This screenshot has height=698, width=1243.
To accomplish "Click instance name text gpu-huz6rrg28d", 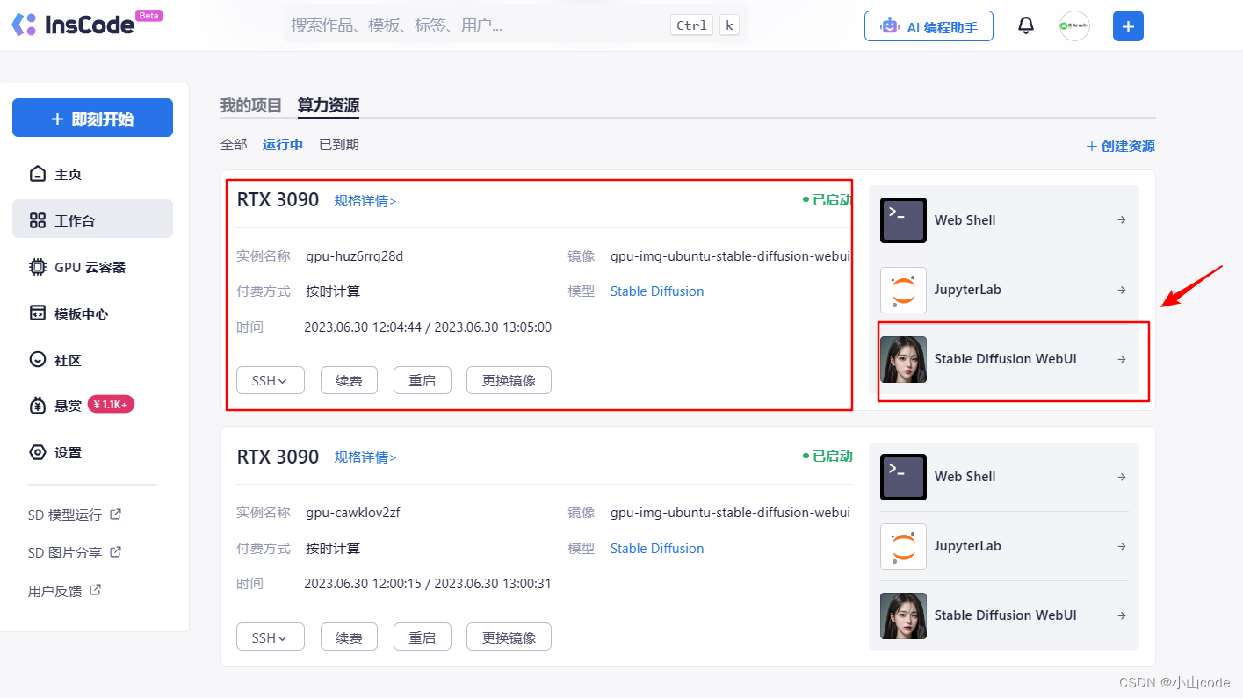I will coord(355,256).
